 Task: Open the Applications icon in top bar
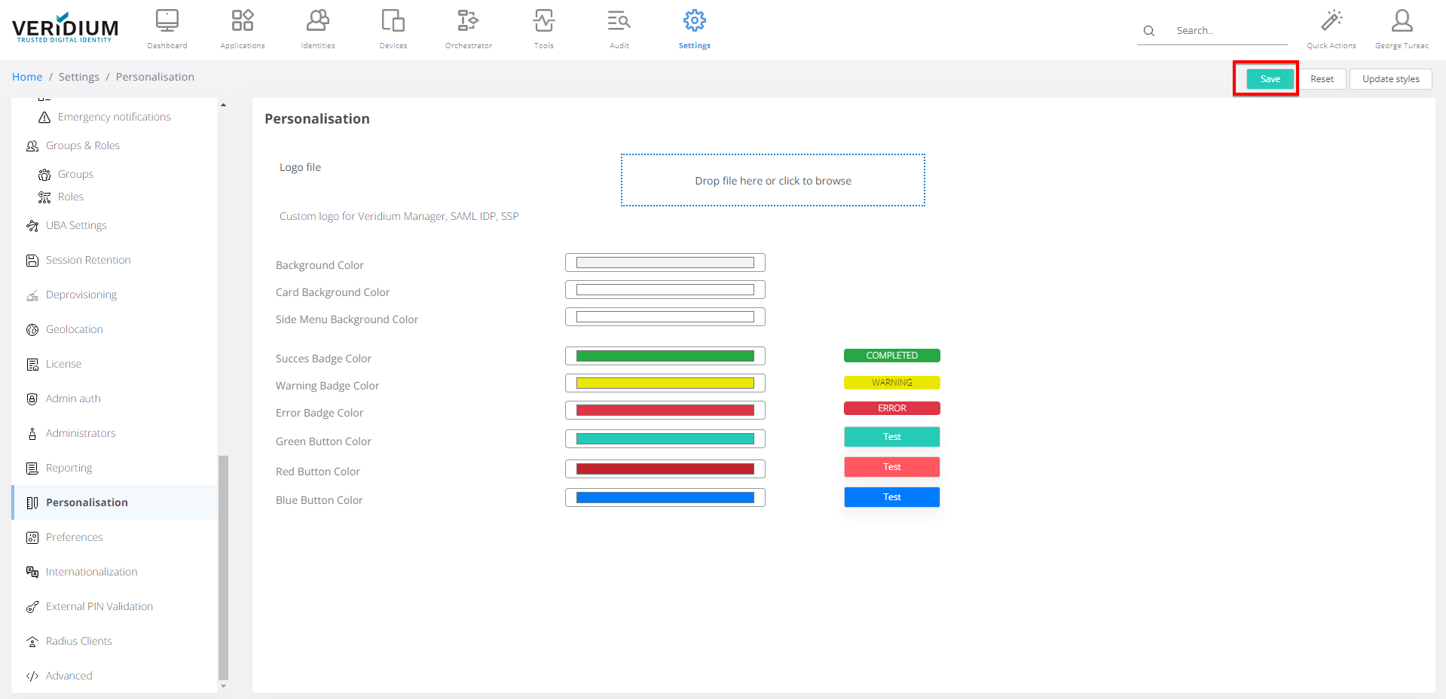pos(243,21)
